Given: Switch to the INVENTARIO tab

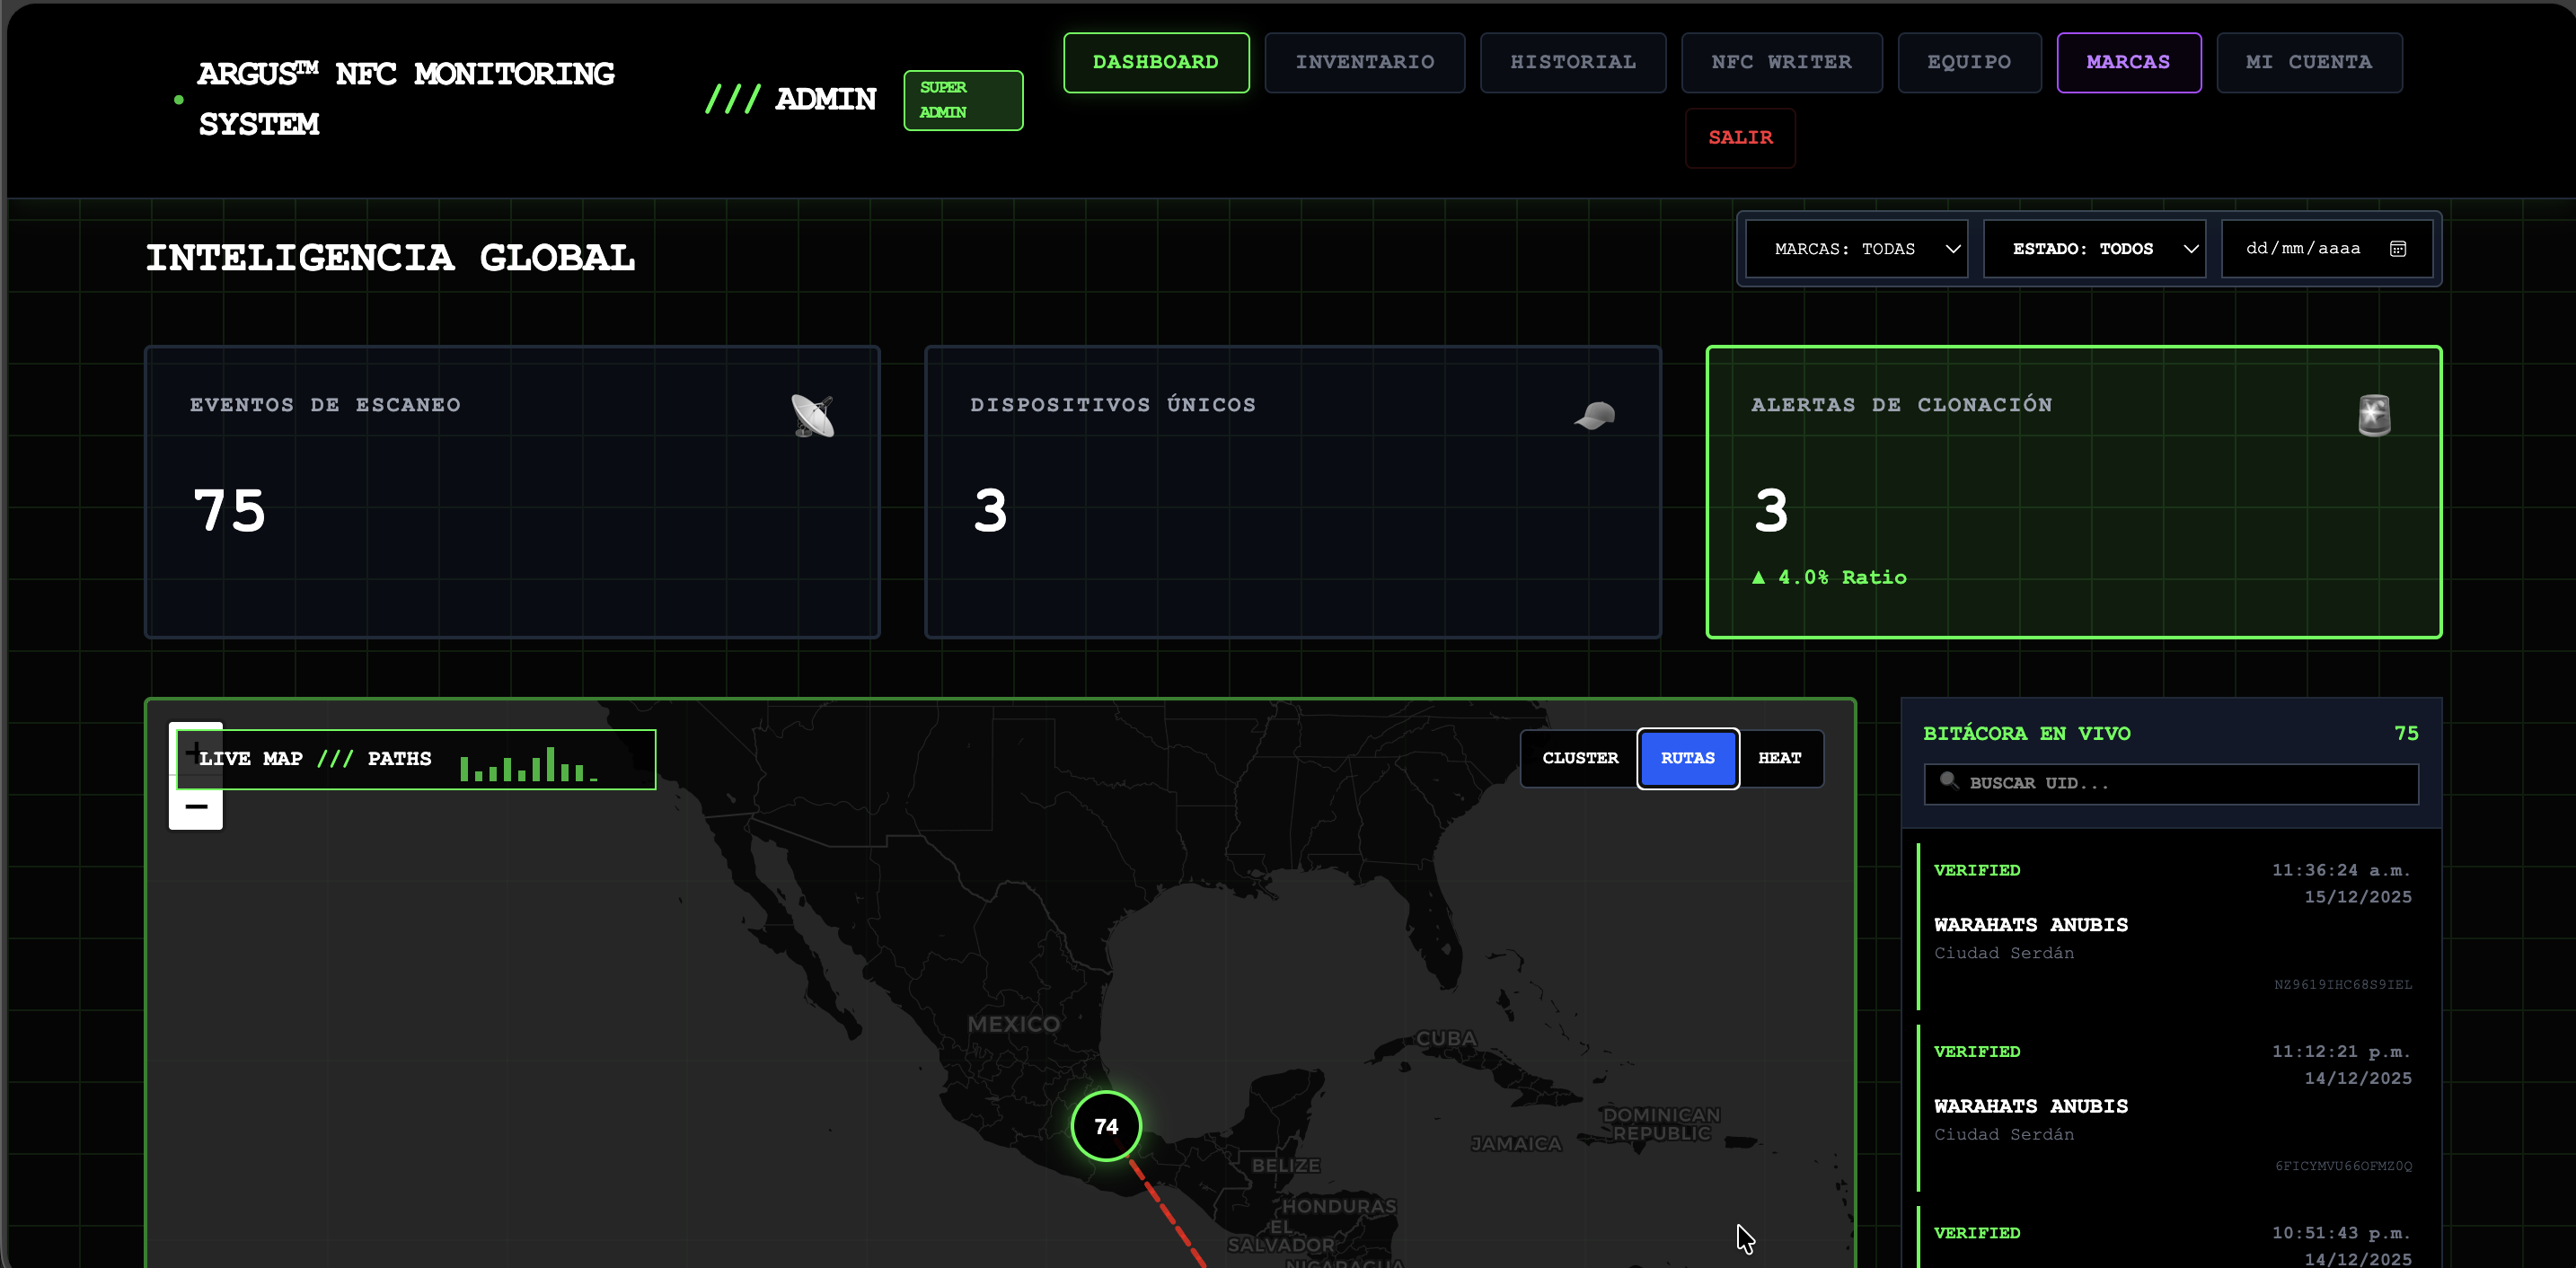Looking at the screenshot, I should [1365, 62].
